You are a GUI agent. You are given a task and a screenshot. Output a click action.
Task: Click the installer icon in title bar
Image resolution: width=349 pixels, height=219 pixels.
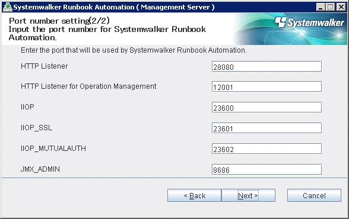(x=8, y=7)
